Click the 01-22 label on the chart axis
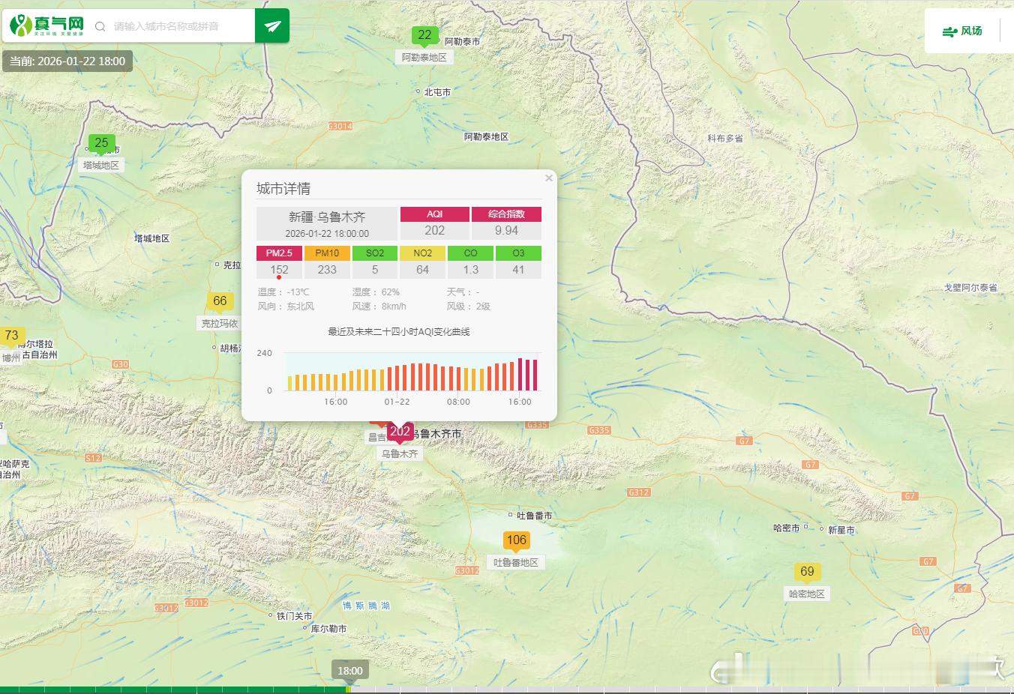Viewport: 1014px width, 694px height. (397, 402)
